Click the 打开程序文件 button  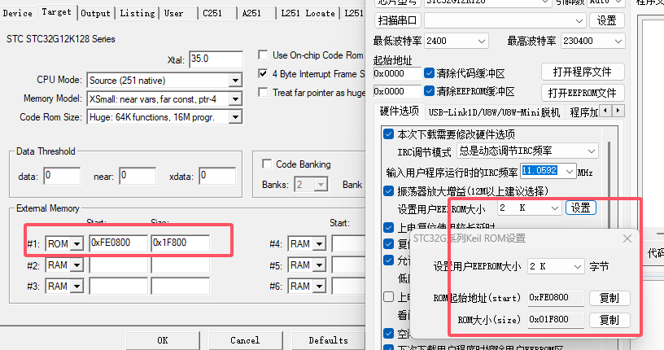[583, 72]
